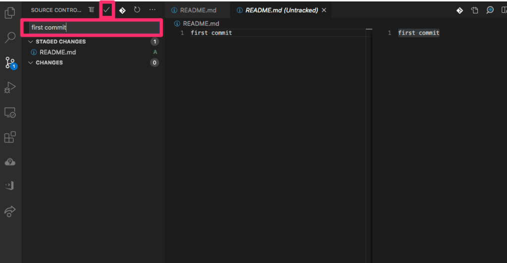This screenshot has width=507, height=263.
Task: Open the Source Control view icon
Action: (10, 63)
